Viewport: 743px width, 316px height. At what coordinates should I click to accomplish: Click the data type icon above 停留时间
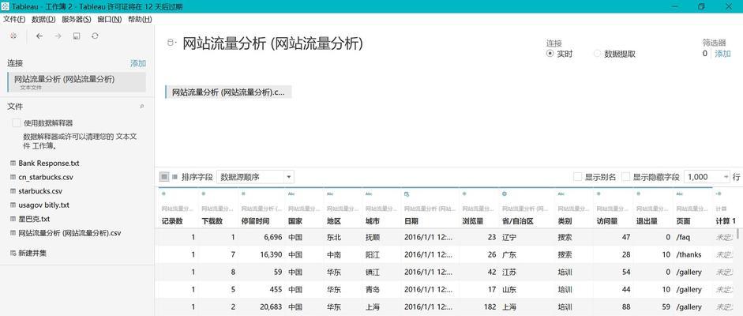pos(243,194)
